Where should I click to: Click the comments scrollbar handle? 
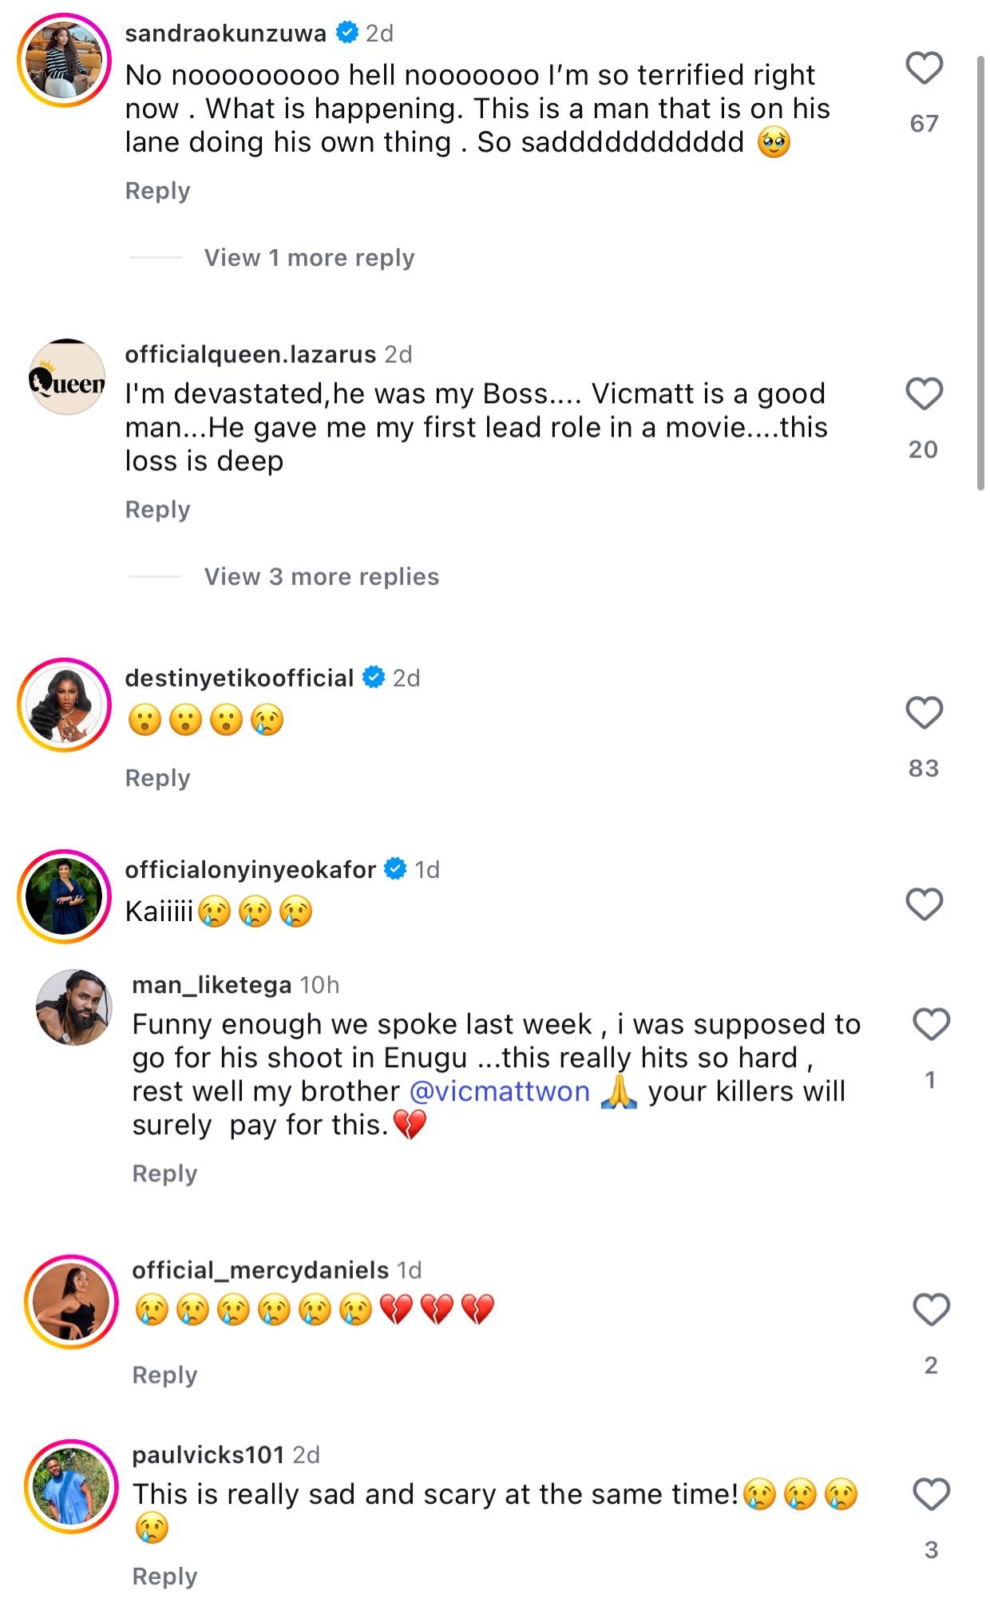tap(980, 271)
